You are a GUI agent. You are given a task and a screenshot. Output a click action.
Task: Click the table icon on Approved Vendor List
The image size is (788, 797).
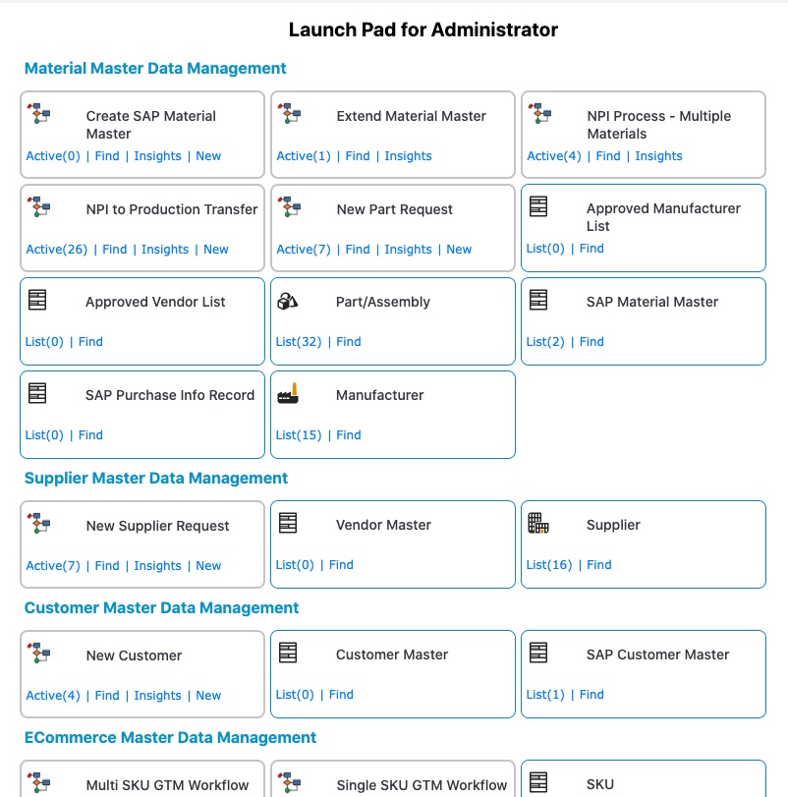pyautogui.click(x=38, y=300)
